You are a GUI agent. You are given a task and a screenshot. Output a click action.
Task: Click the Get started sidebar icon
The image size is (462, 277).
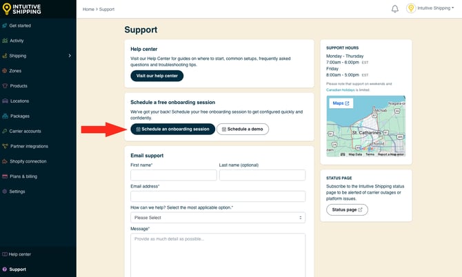[x=4, y=25]
